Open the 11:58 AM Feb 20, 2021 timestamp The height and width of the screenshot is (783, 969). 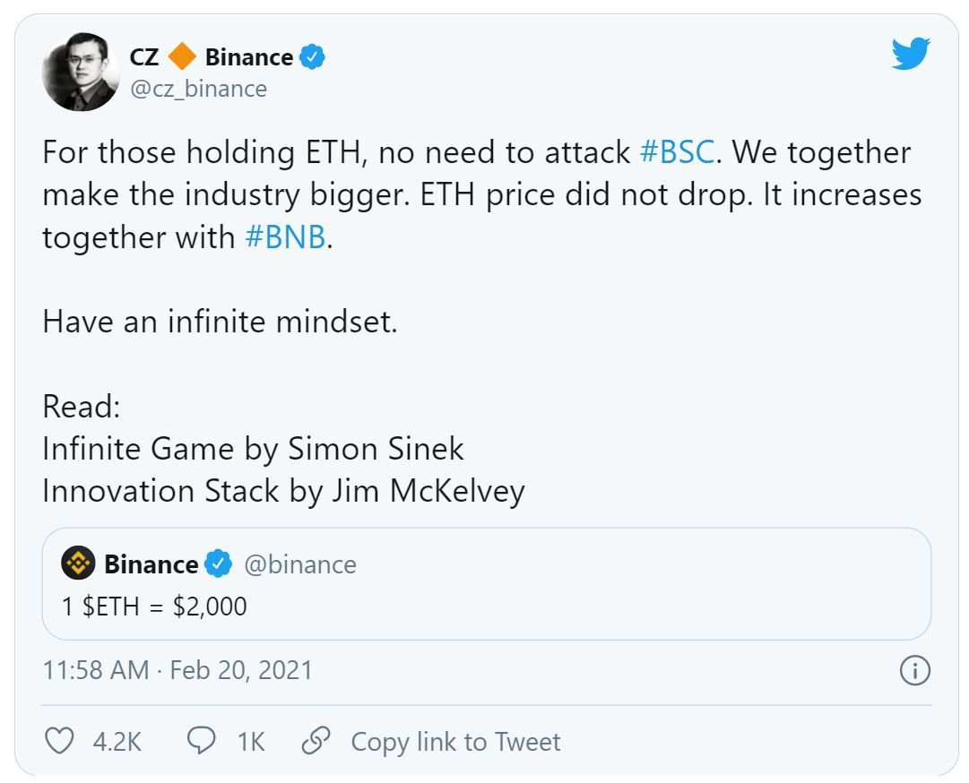177,670
